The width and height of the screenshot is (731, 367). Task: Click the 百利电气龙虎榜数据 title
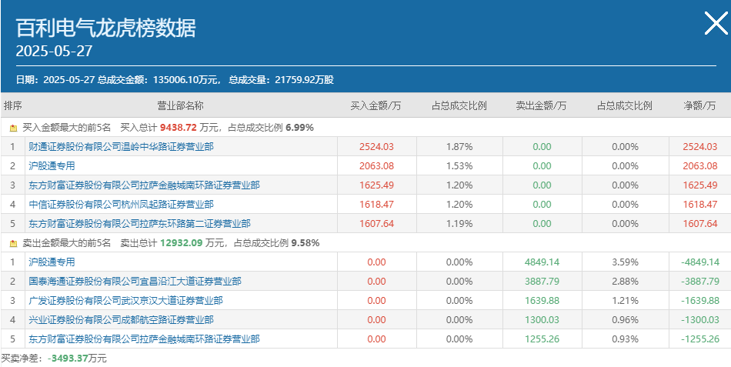[x=106, y=28]
